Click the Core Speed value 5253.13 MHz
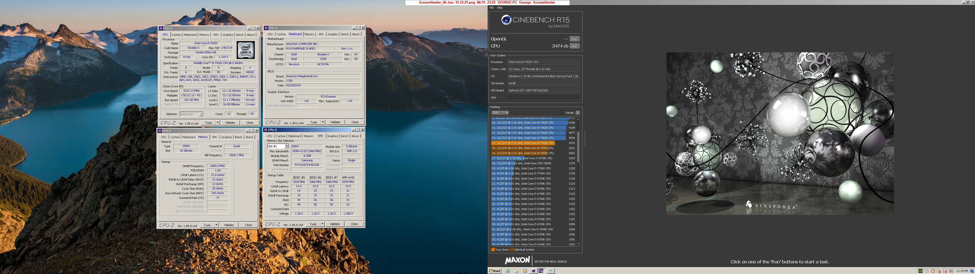This screenshot has width=975, height=274. 191,91
